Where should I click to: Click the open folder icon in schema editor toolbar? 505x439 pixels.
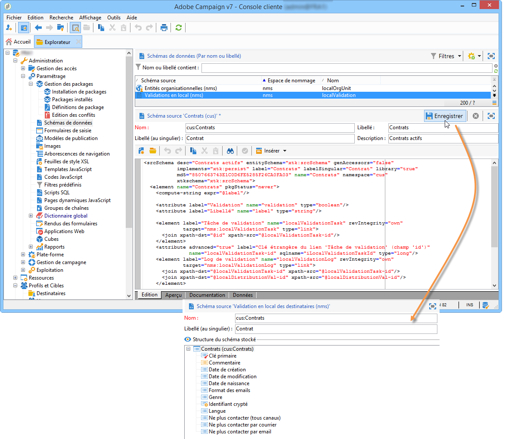[x=153, y=151]
